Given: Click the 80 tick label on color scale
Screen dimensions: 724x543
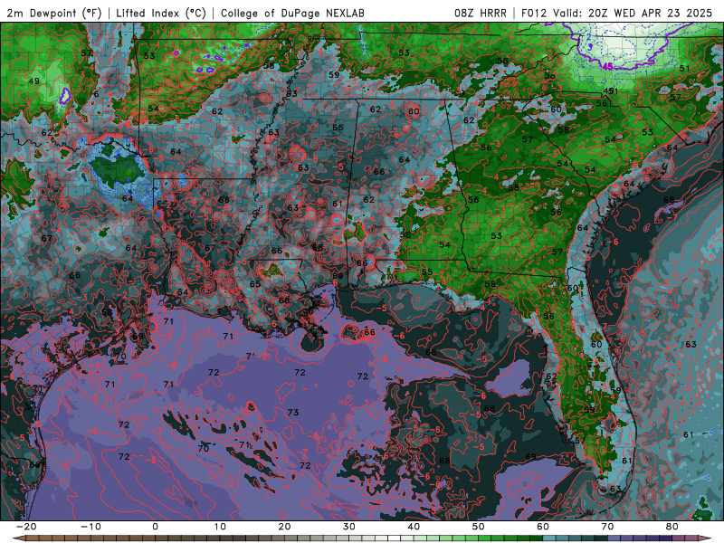Looking at the screenshot, I should coord(672,527).
